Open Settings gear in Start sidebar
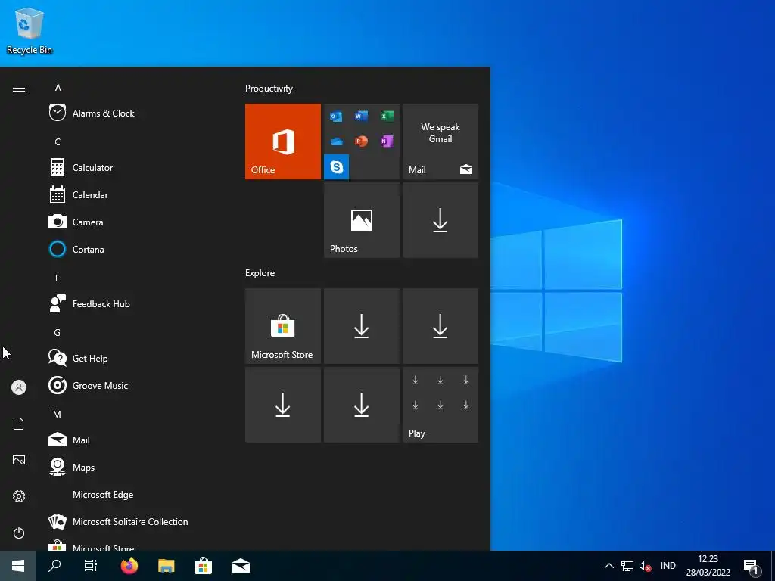775x581 pixels. [19, 496]
